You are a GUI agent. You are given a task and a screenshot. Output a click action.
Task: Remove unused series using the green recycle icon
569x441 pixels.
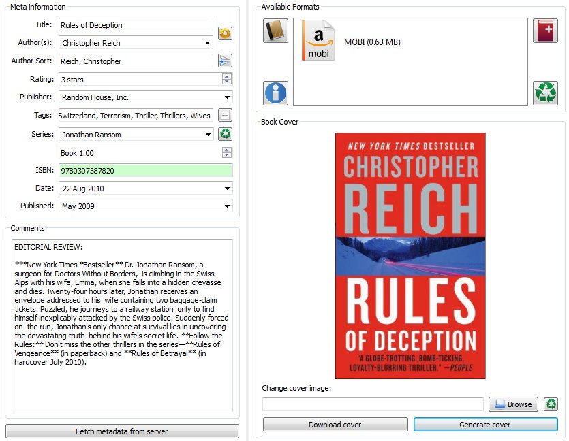pos(225,134)
